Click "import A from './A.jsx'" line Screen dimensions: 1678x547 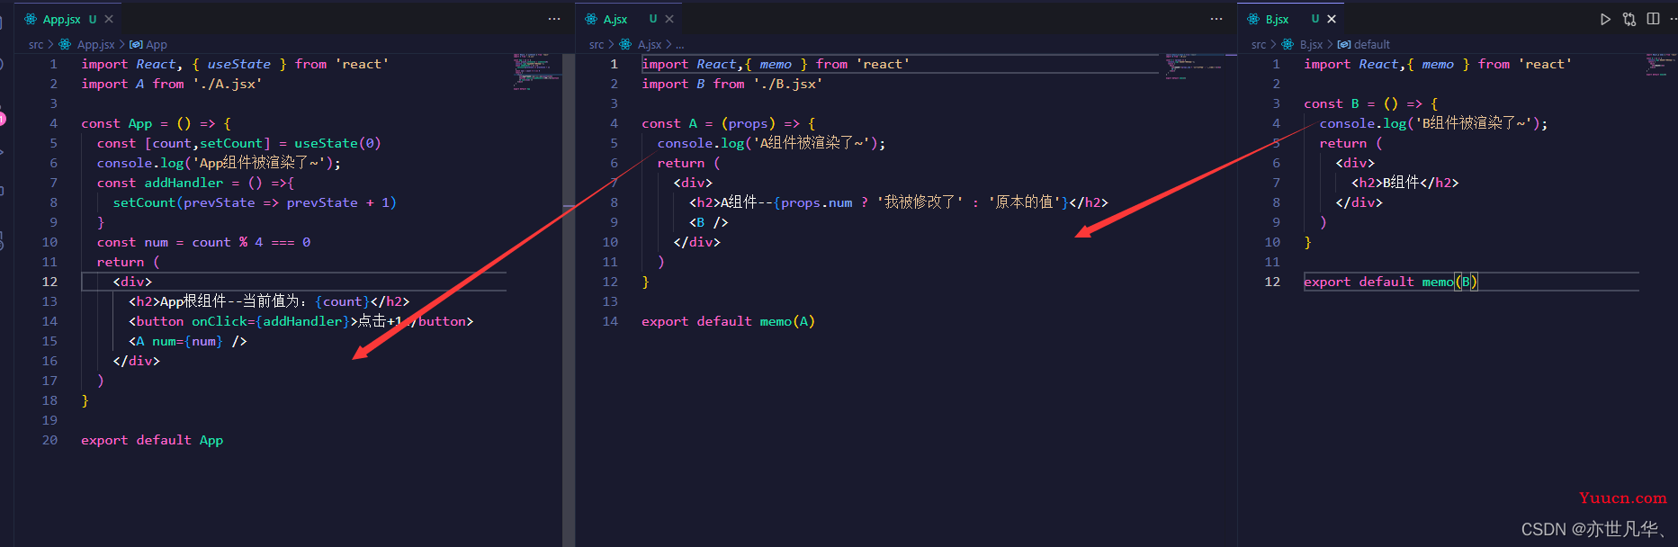[x=172, y=84]
